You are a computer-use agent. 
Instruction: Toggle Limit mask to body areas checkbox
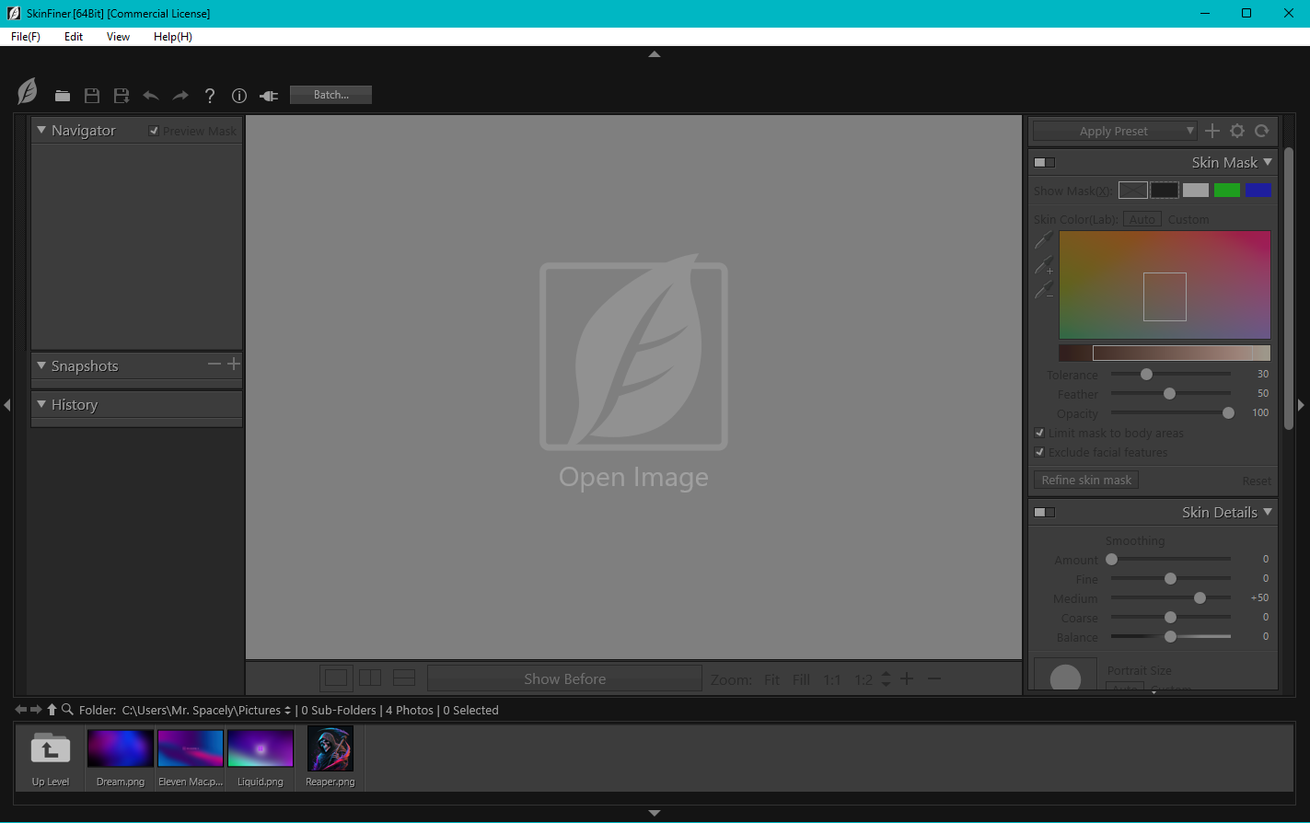coord(1039,433)
